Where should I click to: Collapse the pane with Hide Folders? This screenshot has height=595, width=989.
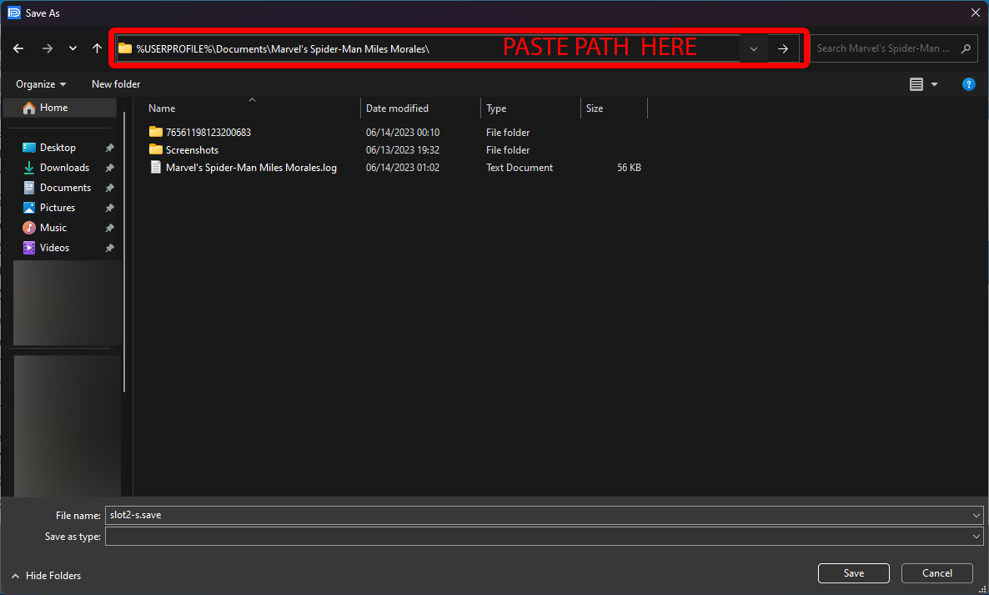tap(46, 576)
